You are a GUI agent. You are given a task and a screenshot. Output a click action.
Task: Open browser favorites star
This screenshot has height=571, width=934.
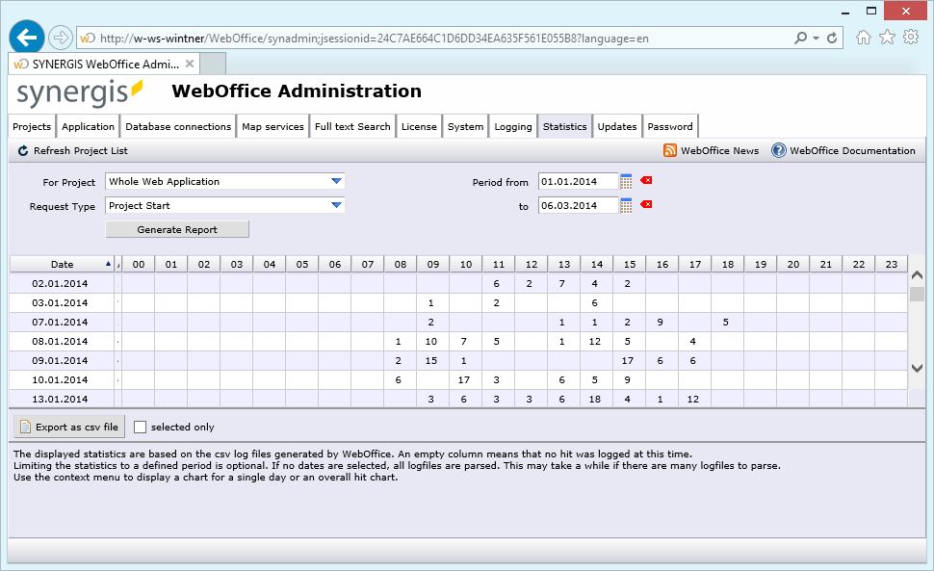[888, 37]
